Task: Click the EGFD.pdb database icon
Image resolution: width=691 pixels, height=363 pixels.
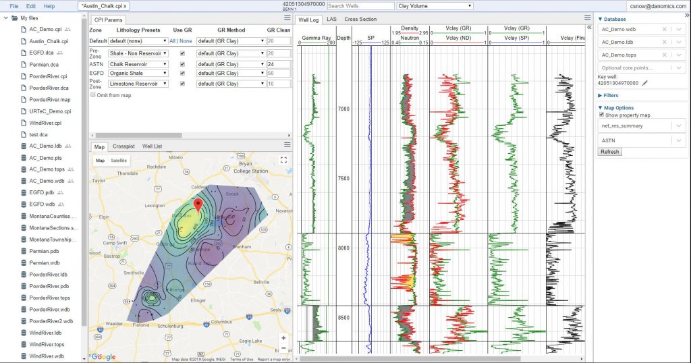Action: (x=24, y=192)
